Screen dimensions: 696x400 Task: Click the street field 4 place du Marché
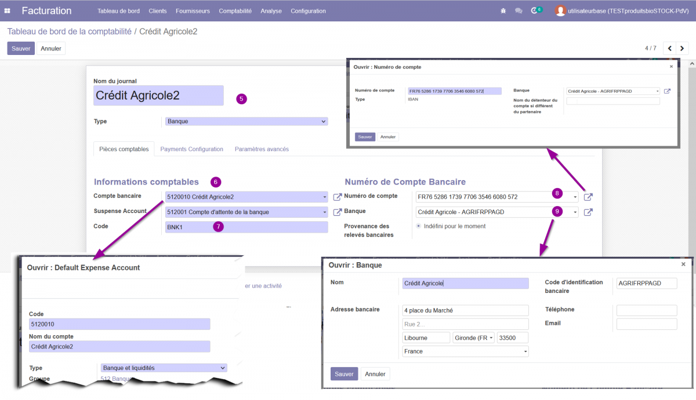point(466,310)
